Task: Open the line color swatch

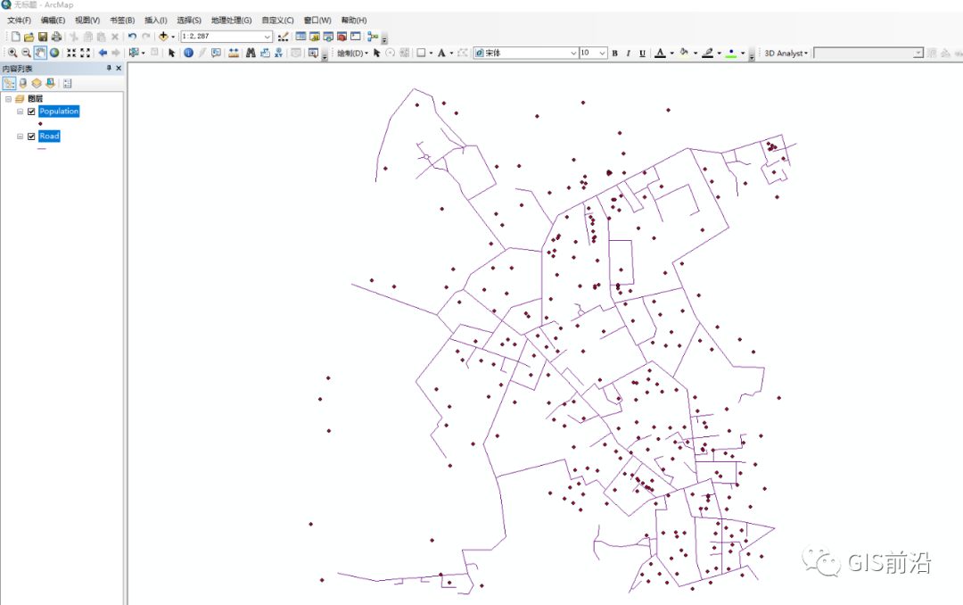Action: [707, 53]
